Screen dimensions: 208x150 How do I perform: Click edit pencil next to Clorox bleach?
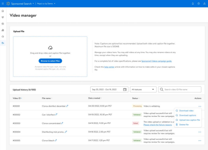[56, 140]
